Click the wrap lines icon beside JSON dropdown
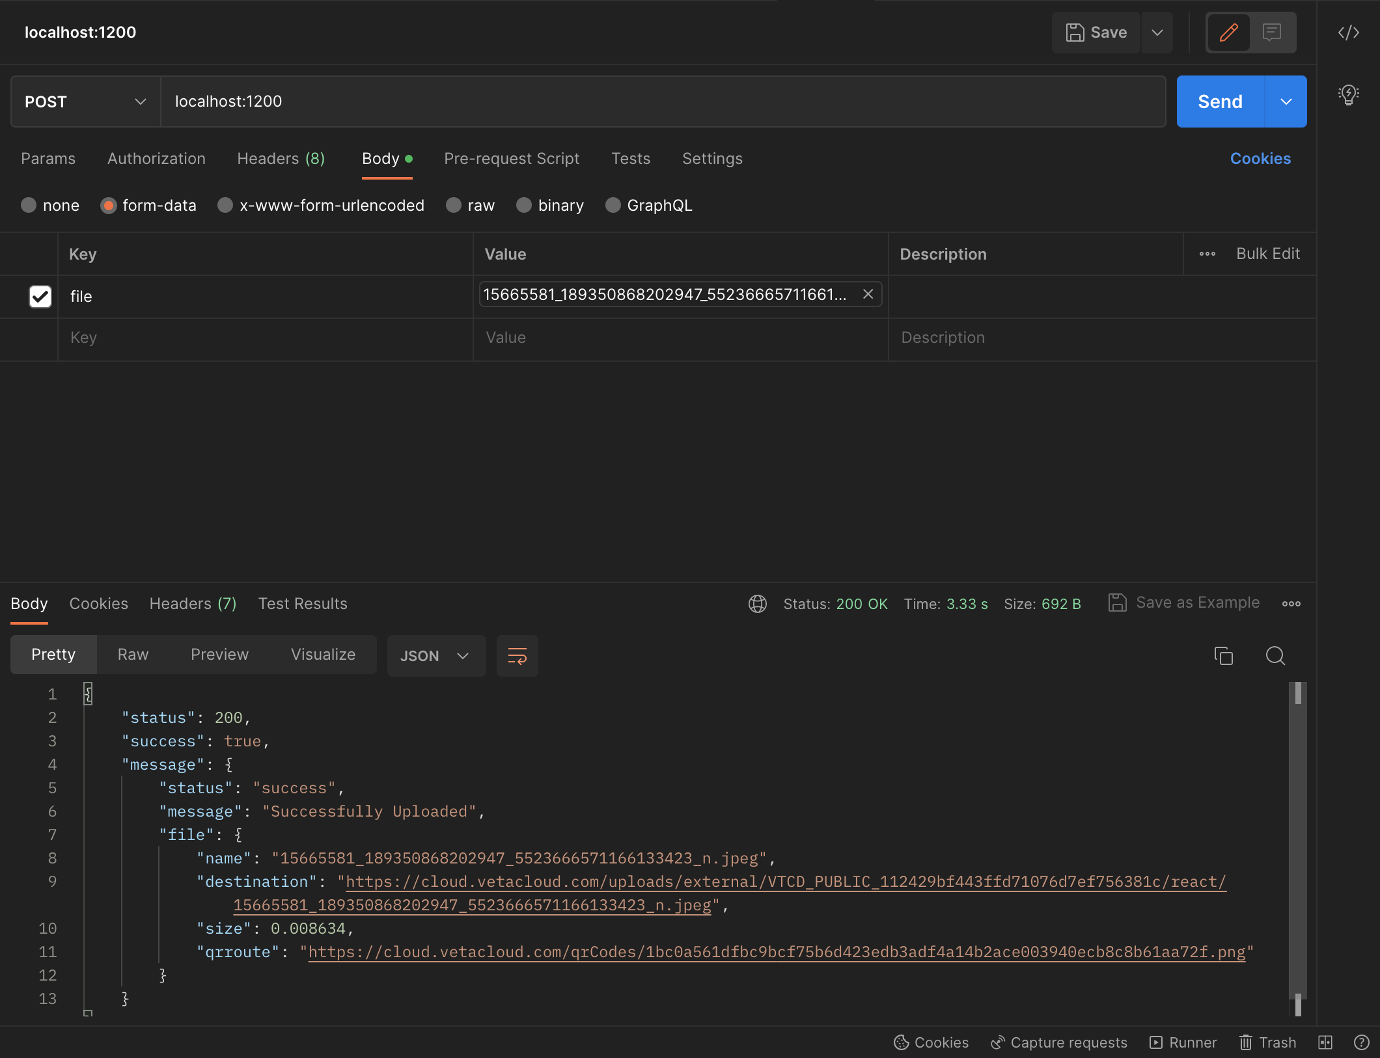Viewport: 1380px width, 1058px height. click(x=517, y=656)
